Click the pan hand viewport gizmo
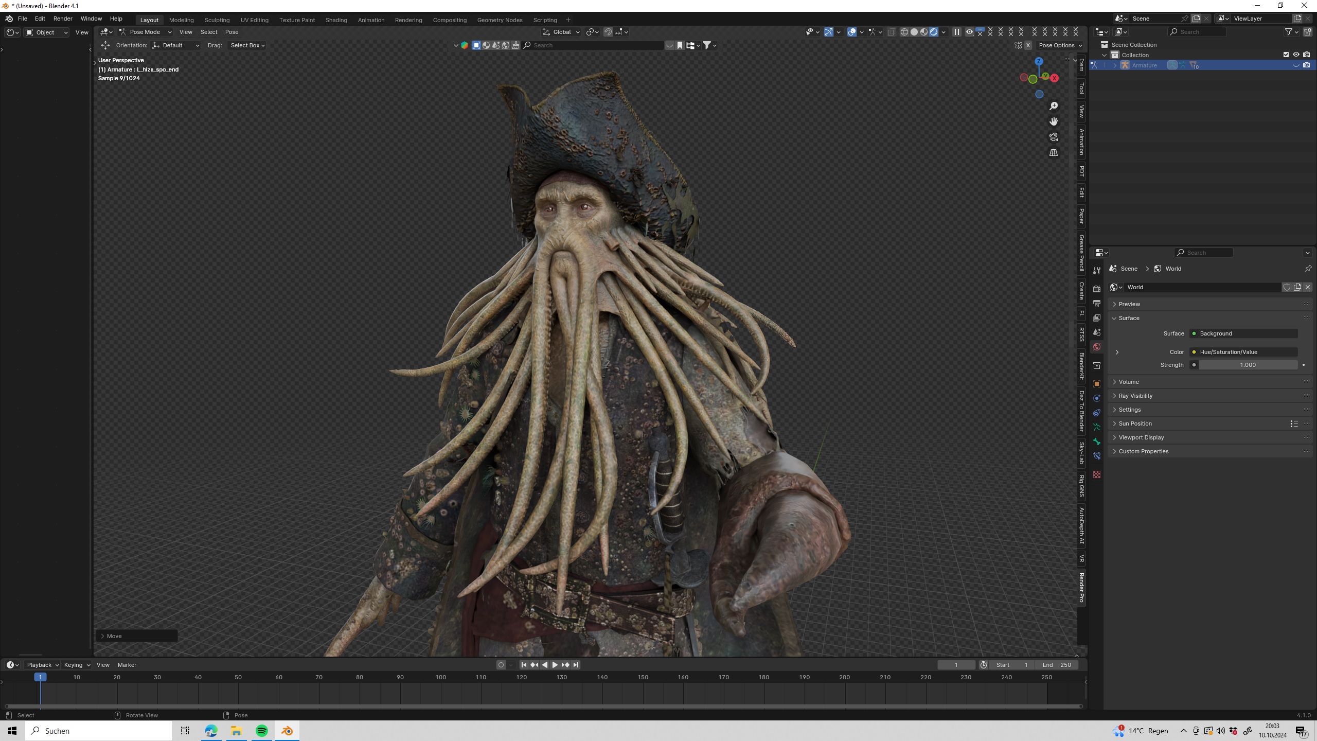The height and width of the screenshot is (741, 1317). [x=1054, y=121]
